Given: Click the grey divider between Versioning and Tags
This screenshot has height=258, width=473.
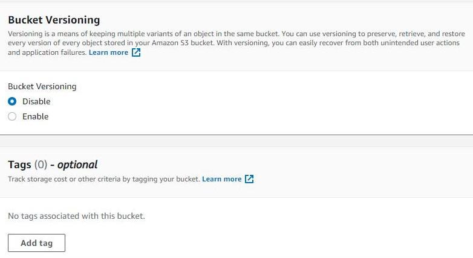Looking at the screenshot, I should click(x=236, y=140).
